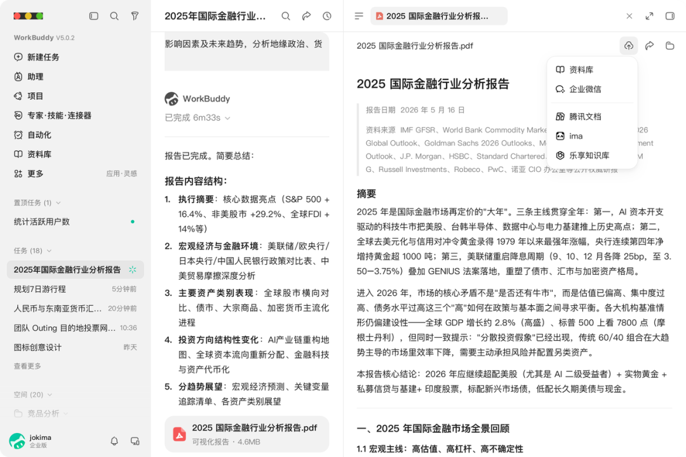
Task: Open the 团队 Outing 目的地投票网 task
Action: (75, 328)
